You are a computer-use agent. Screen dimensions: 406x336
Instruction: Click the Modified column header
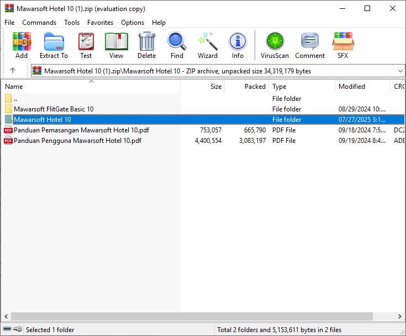[x=352, y=87]
